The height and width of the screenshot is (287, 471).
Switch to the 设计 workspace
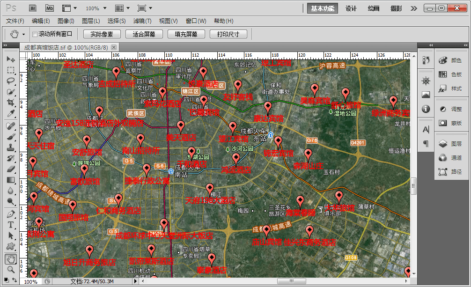(x=351, y=8)
